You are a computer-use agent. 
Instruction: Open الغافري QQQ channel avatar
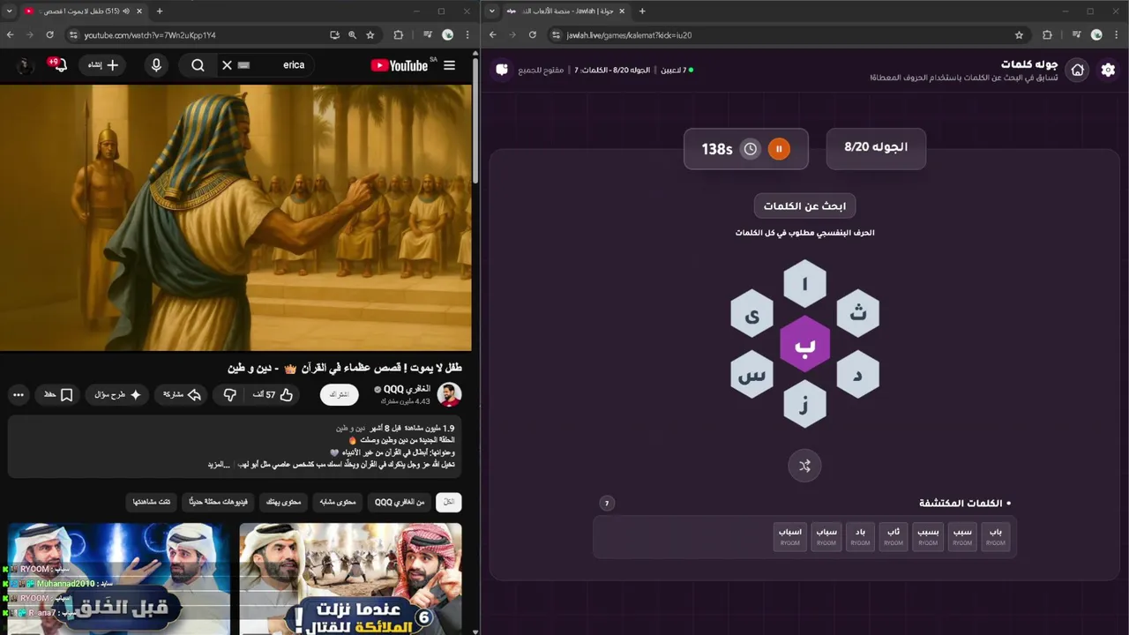coord(449,395)
